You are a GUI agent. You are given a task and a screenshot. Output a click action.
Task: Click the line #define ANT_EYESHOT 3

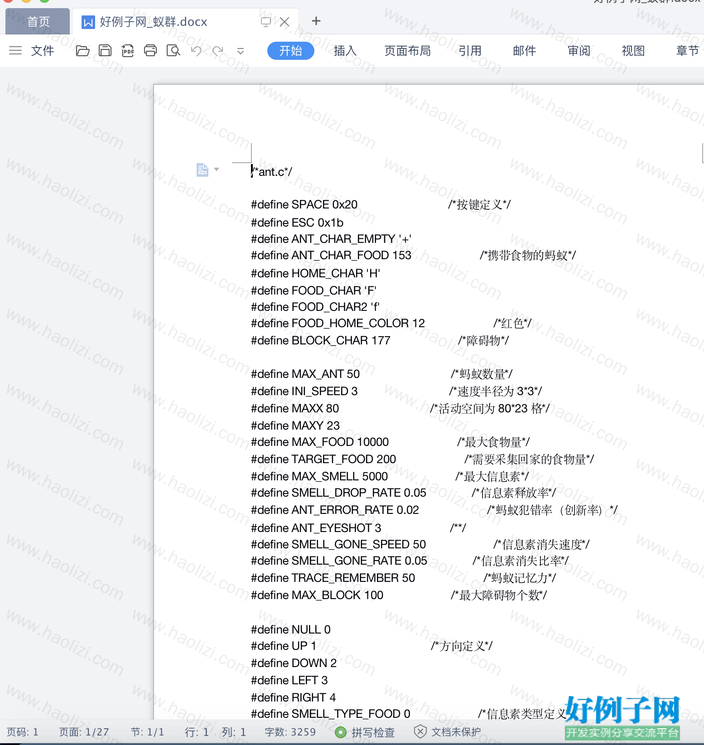tap(316, 528)
